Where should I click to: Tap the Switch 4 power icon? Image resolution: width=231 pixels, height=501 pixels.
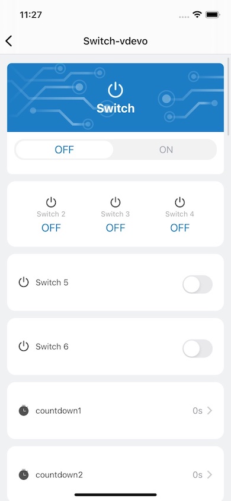pyautogui.click(x=179, y=202)
